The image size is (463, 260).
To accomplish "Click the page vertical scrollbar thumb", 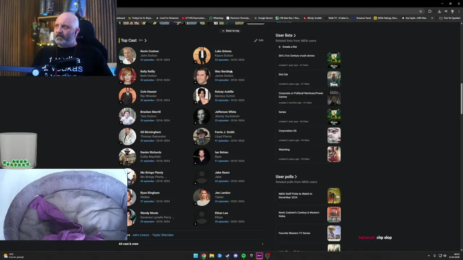I will (461, 99).
